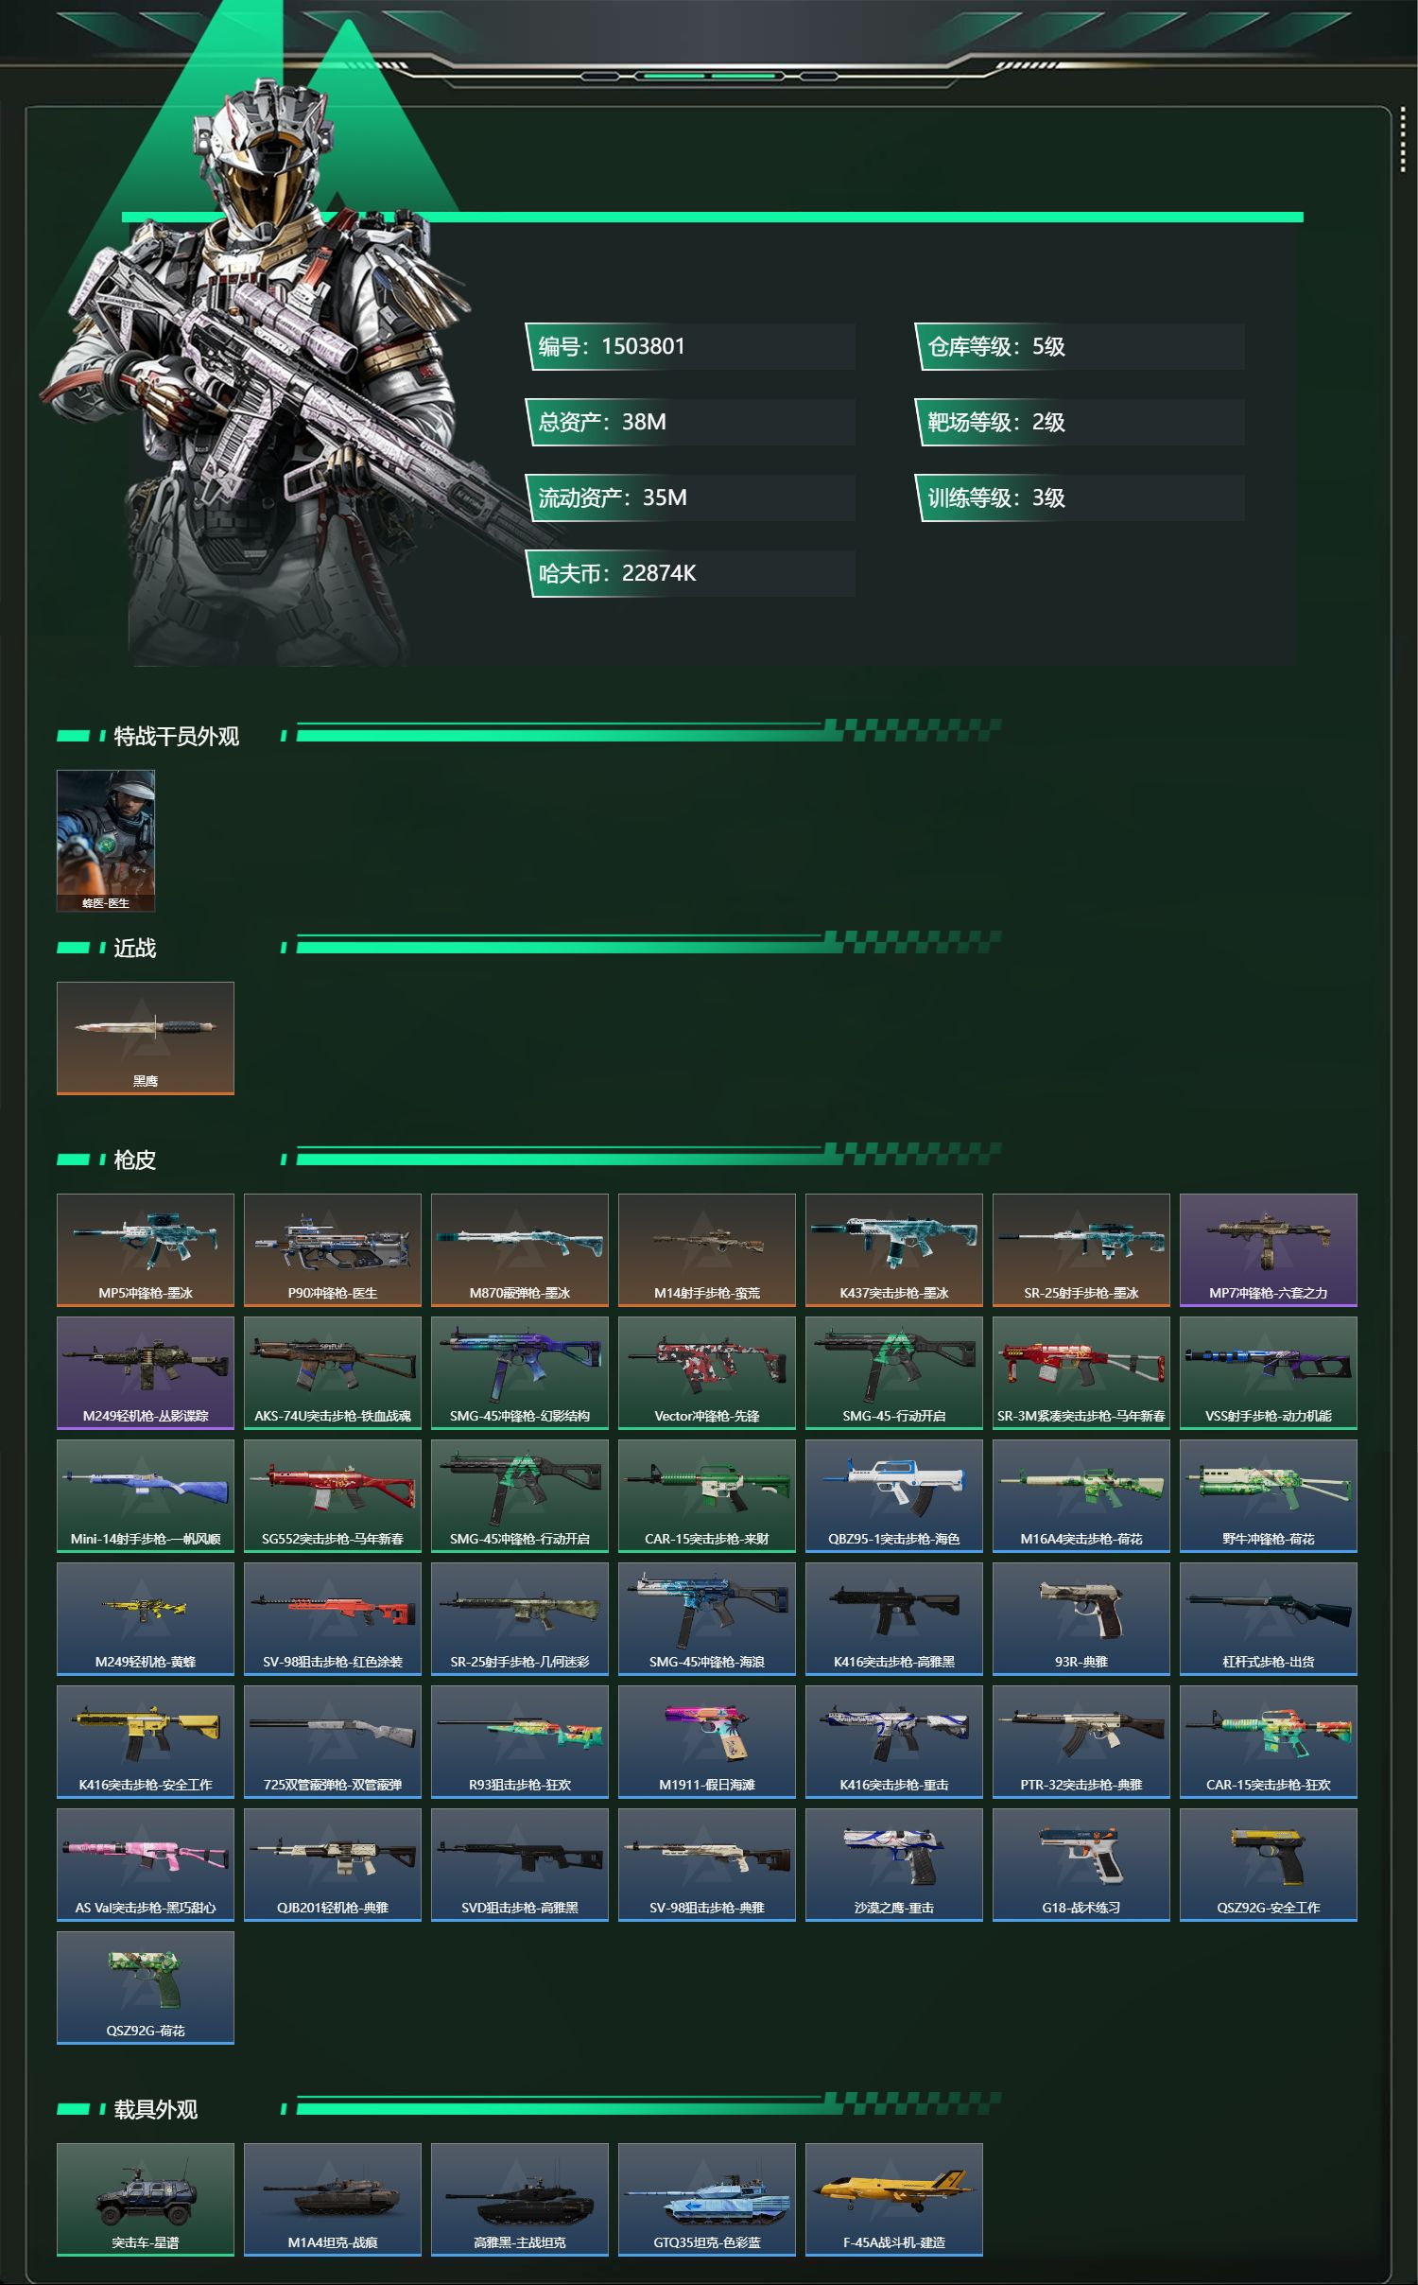Viewport: 1418px width, 2285px height.
Task: Select the 蜂医-医生 operator appearance
Action: click(106, 841)
